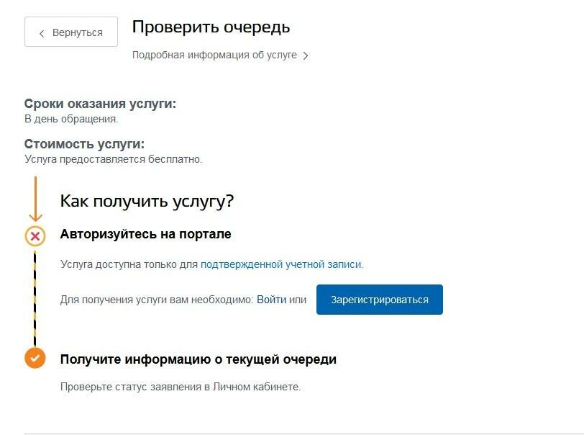Image resolution: width=584 pixels, height=435 pixels.
Task: Click the orange downward arrow icon
Action: (35, 199)
